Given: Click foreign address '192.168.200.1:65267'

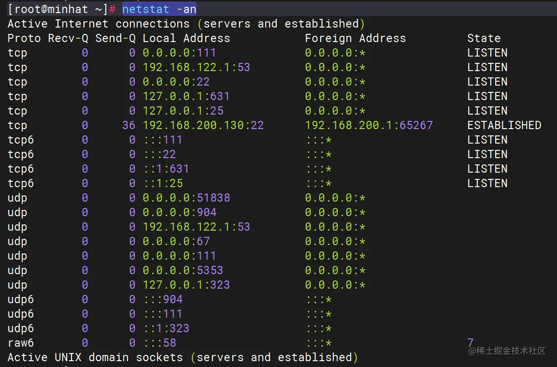Looking at the screenshot, I should click(x=369, y=125).
